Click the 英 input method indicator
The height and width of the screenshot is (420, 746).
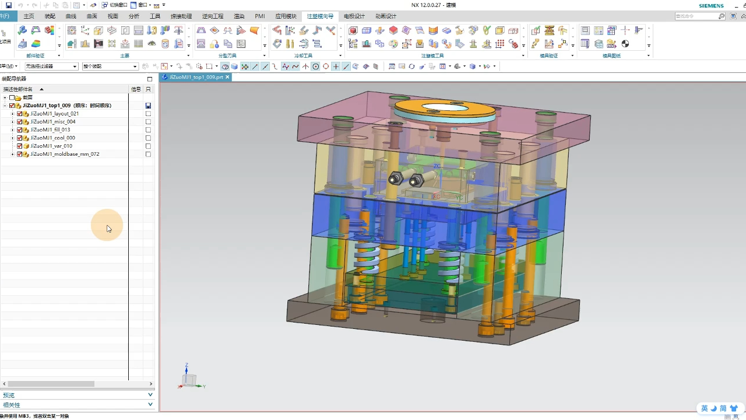pyautogui.click(x=705, y=408)
